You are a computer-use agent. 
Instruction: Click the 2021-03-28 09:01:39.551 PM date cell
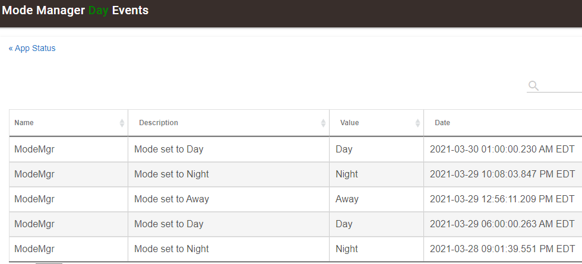[502, 249]
